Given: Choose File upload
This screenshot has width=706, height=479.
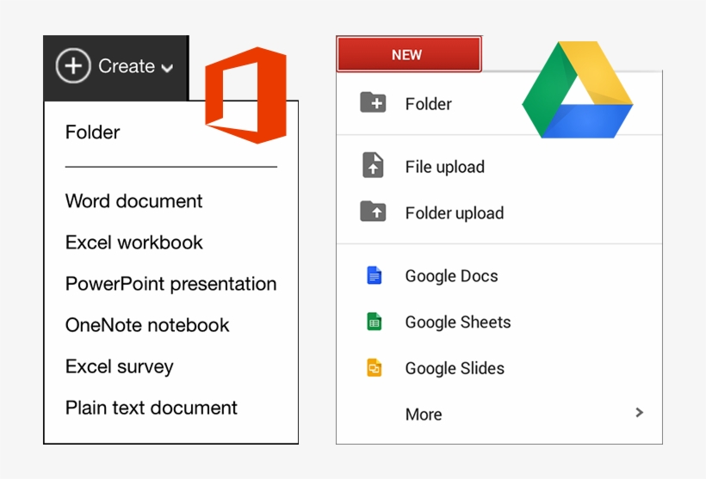Looking at the screenshot, I should (445, 167).
